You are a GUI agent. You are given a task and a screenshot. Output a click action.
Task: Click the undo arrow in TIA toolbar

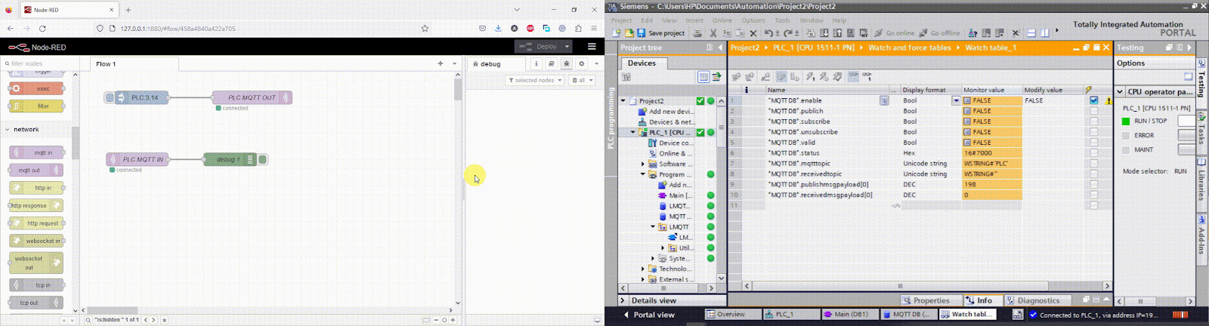pos(768,33)
